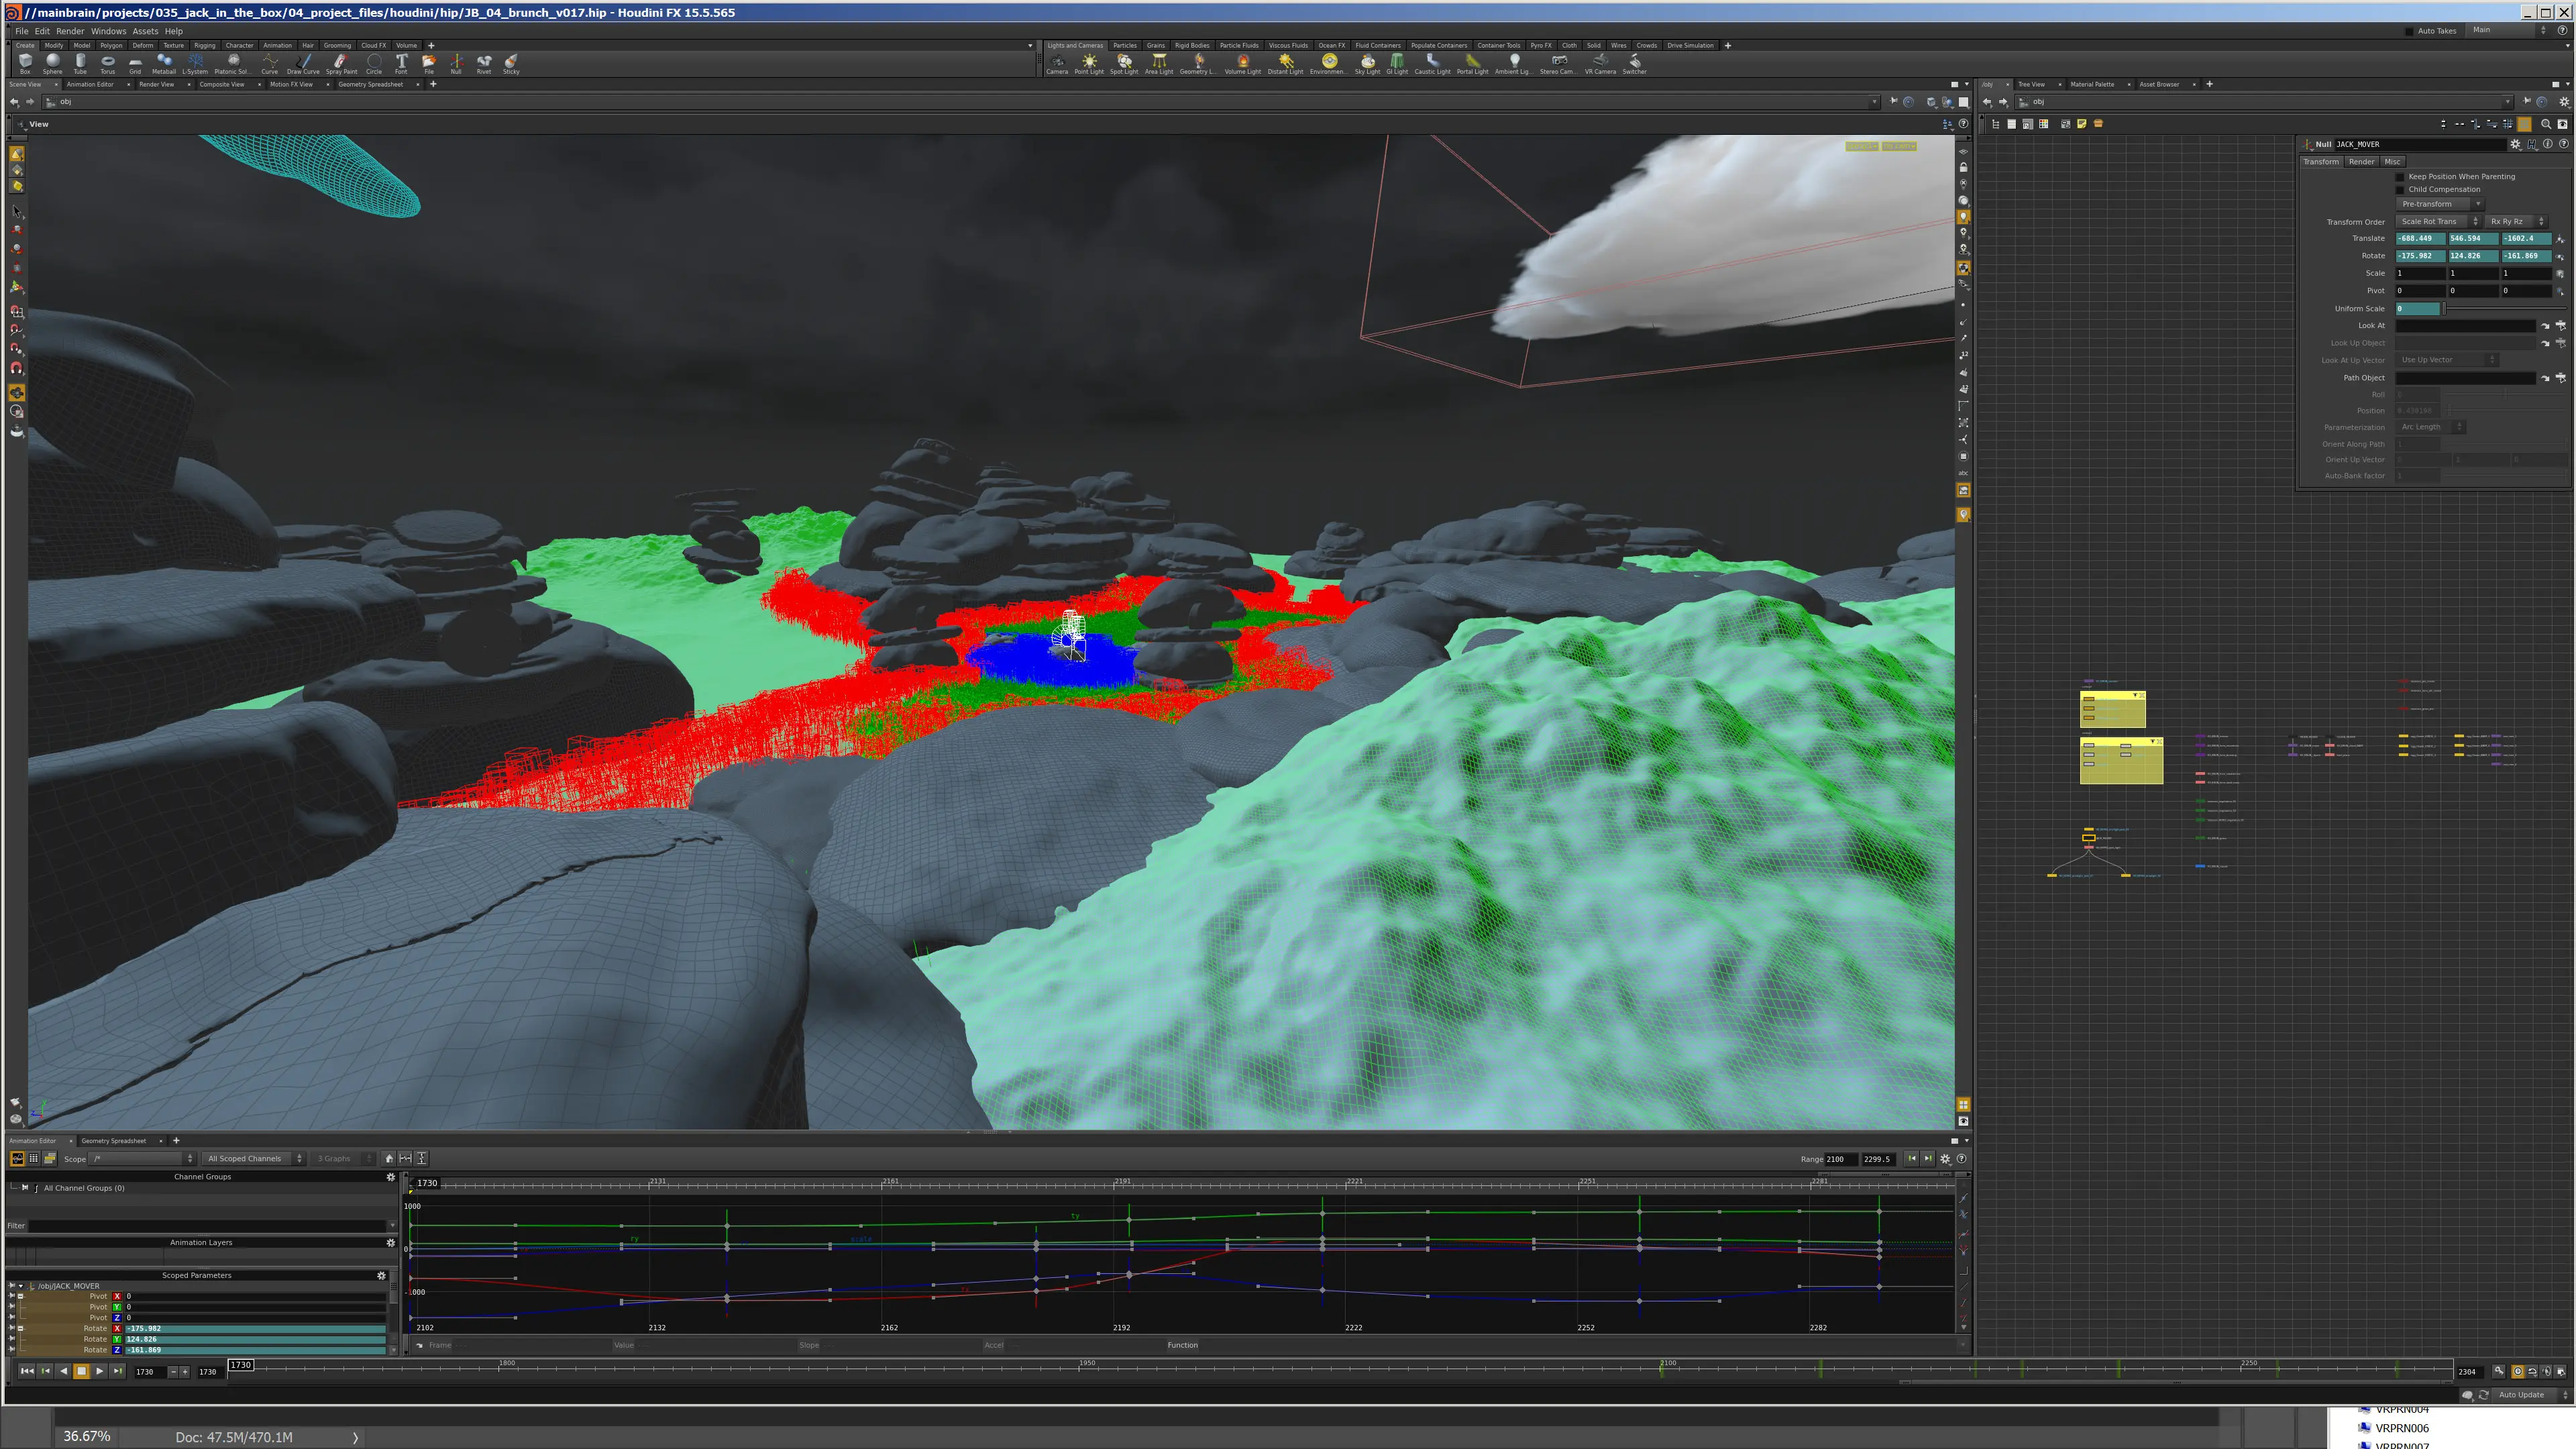Toggle pin on All Channel Groups

tap(25, 1188)
